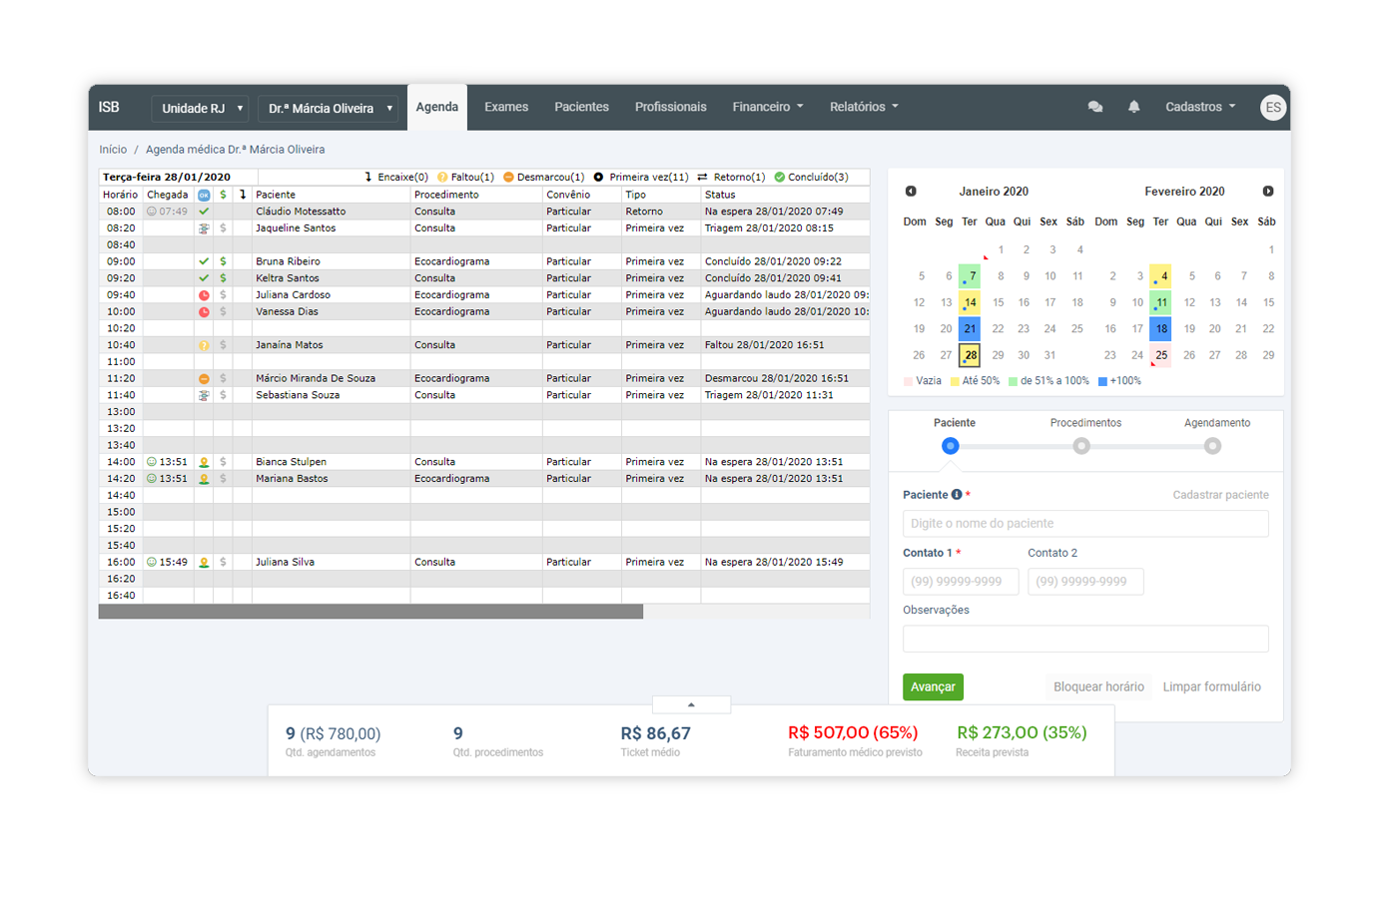Select January 28 in the calendar
The height and width of the screenshot is (900, 1391).
(x=970, y=355)
